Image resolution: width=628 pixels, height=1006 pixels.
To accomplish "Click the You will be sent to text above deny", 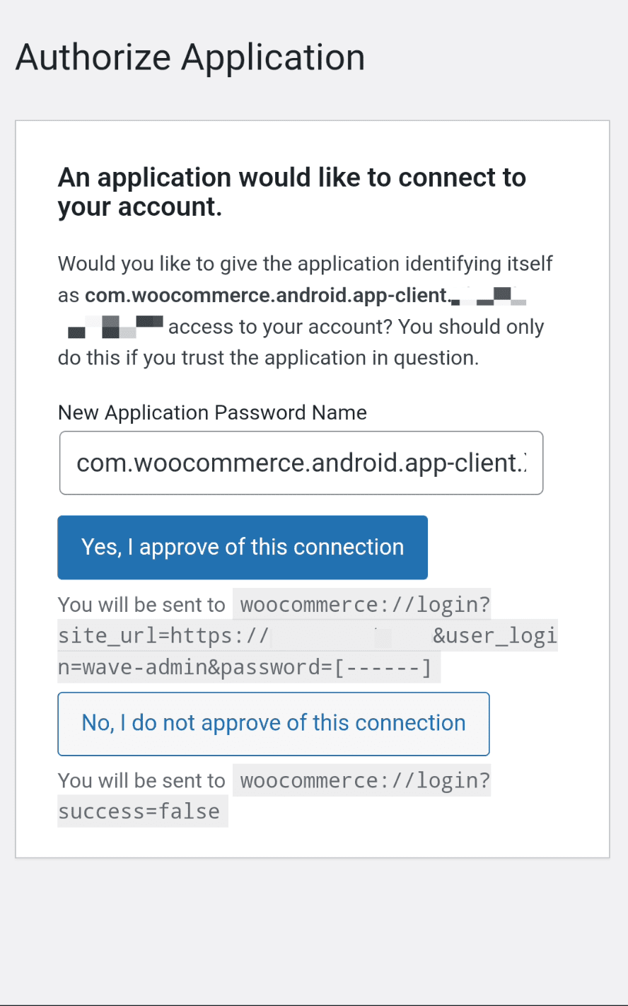I will pyautogui.click(x=141, y=780).
